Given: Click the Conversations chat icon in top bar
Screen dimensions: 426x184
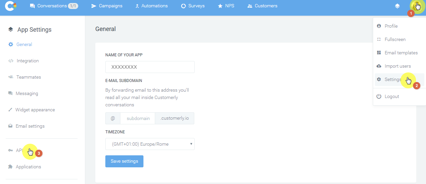Looking at the screenshot, I should click(32, 6).
